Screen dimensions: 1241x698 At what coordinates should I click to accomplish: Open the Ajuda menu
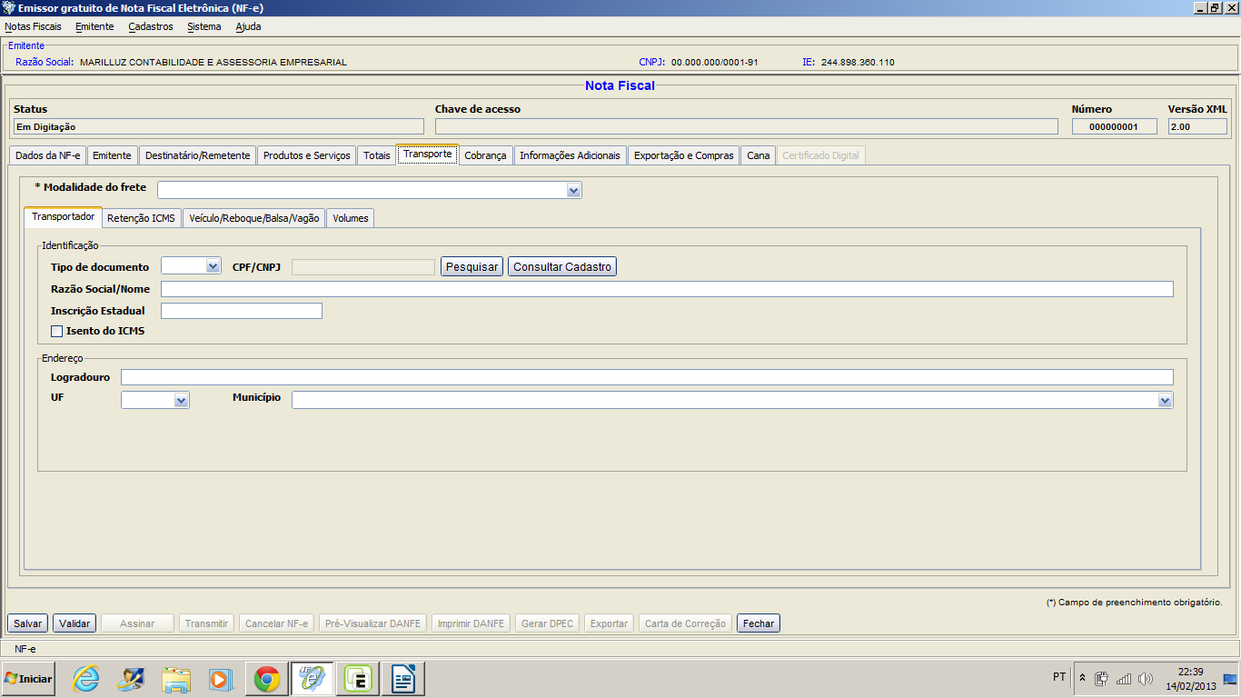[x=248, y=26]
